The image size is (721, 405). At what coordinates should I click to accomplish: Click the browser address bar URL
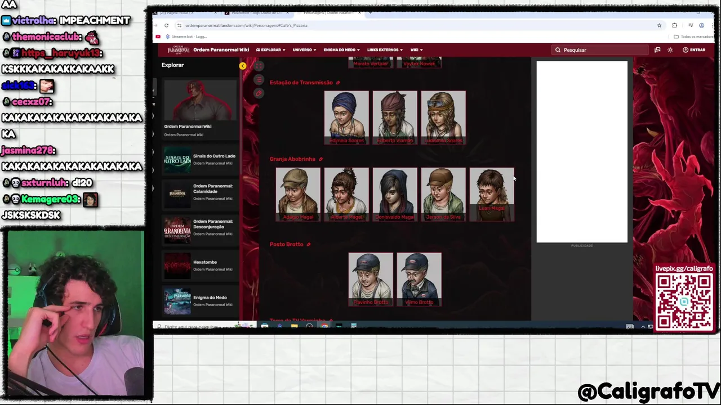pos(246,25)
